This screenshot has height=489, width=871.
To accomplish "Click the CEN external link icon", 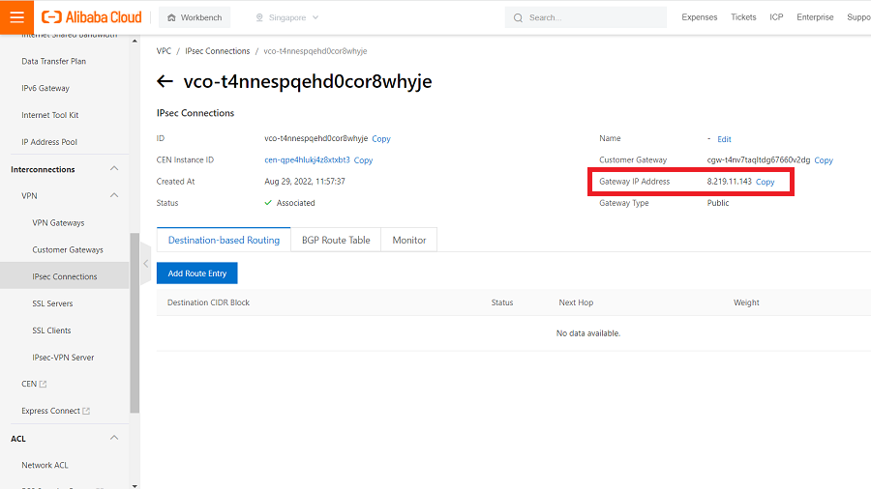I will click(x=43, y=385).
